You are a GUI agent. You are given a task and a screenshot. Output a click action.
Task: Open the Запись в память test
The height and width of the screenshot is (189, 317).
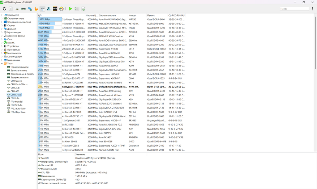19,70
